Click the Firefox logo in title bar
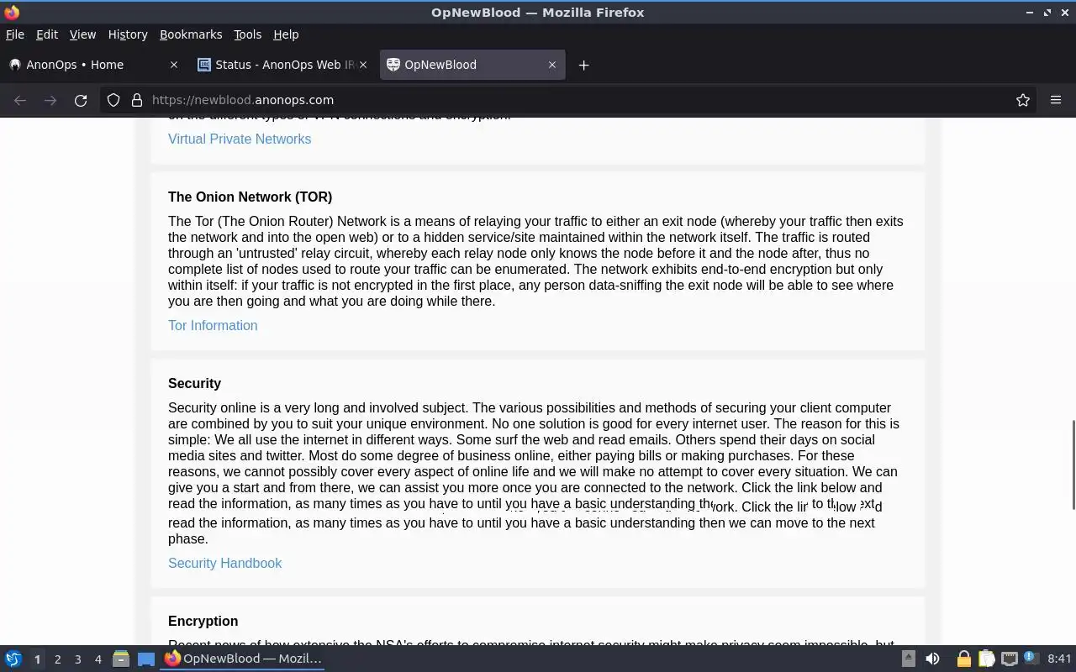The width and height of the screenshot is (1076, 672). pos(12,13)
